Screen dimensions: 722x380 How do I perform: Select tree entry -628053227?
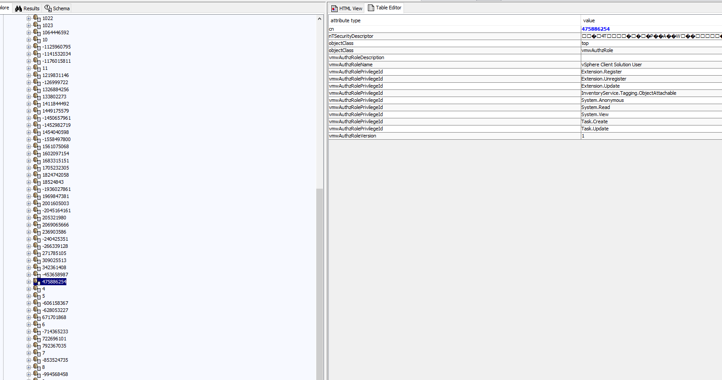(55, 310)
